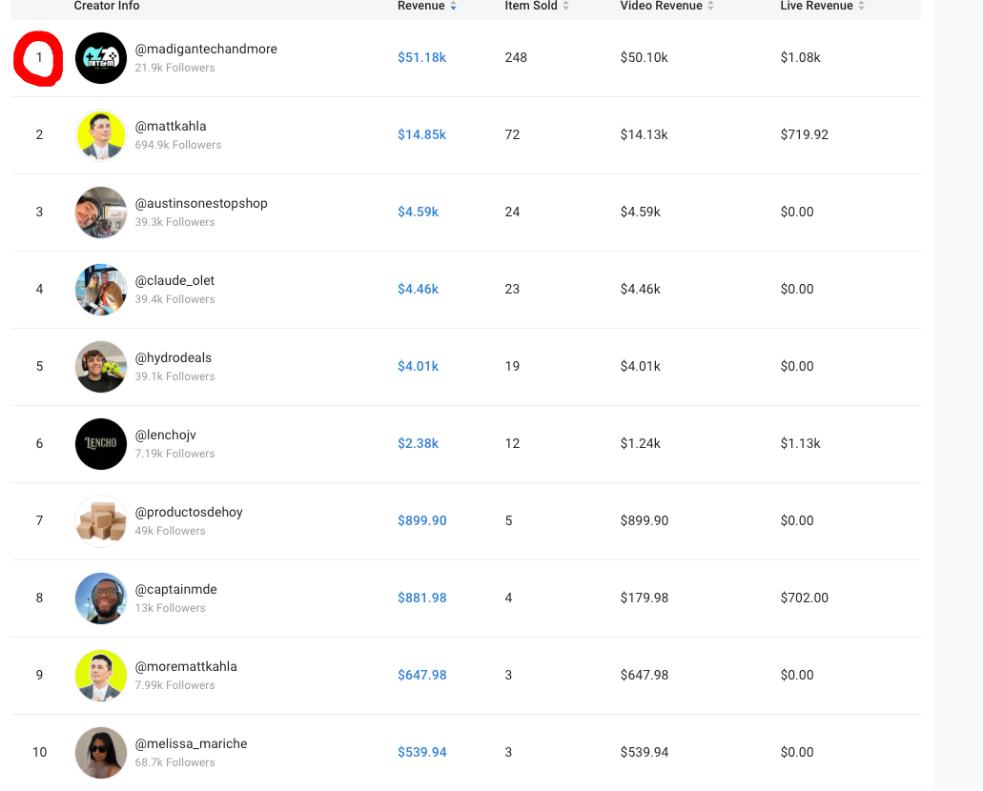This screenshot has width=983, height=791.
Task: Click the $51.18k revenue value
Action: tap(421, 57)
